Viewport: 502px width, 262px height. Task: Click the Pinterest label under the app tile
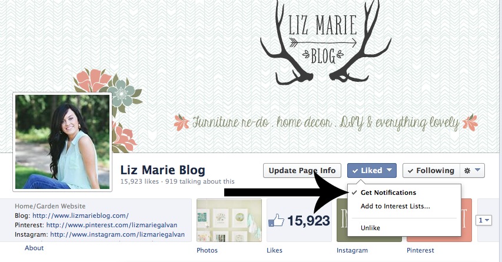(x=420, y=250)
